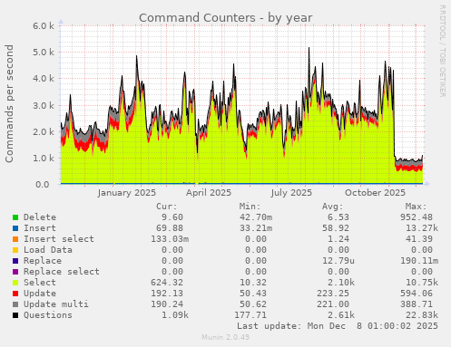Image resolution: width=451 pixels, height=347 pixels.
Task: Click Update multi current value 190.24
Action: pyautogui.click(x=167, y=304)
